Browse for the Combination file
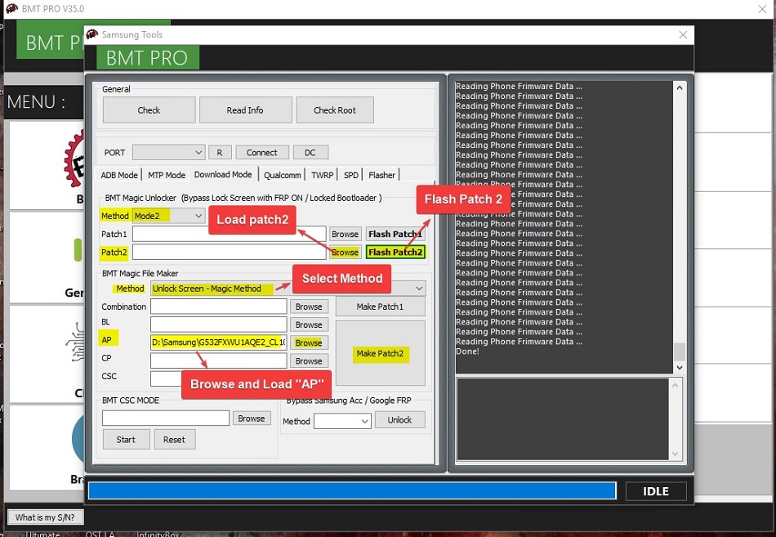 (x=309, y=307)
